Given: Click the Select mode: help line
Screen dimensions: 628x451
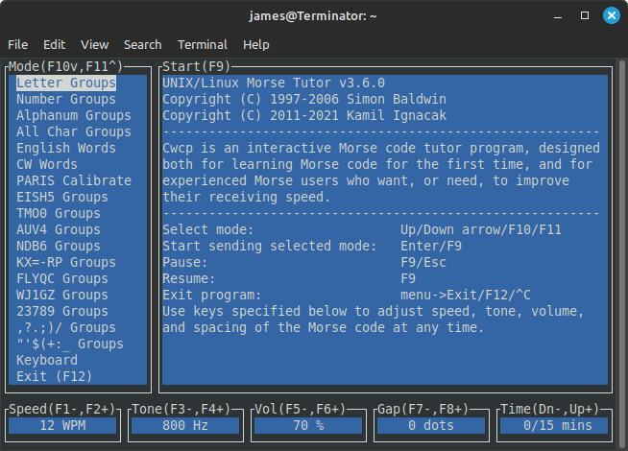Looking at the screenshot, I should pos(362,229).
